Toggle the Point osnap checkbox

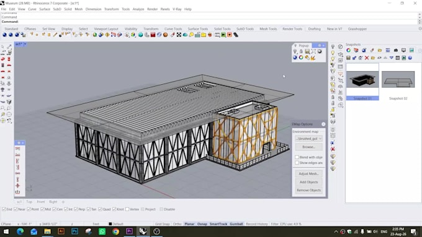29,209
